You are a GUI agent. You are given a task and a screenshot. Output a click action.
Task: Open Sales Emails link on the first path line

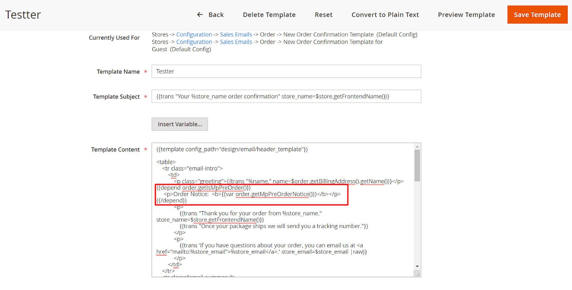(x=236, y=35)
